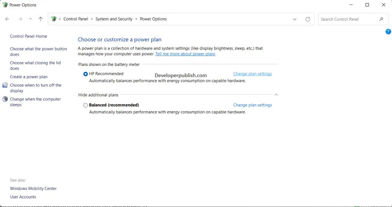
Task: Change plan settings for HP Recommended
Action: (253, 74)
